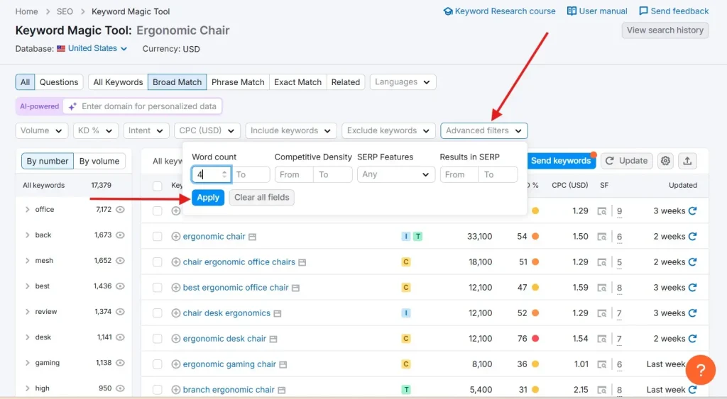Image resolution: width=727 pixels, height=399 pixels.
Task: Check the branch ergonomic chair checkbox
Action: (158, 390)
